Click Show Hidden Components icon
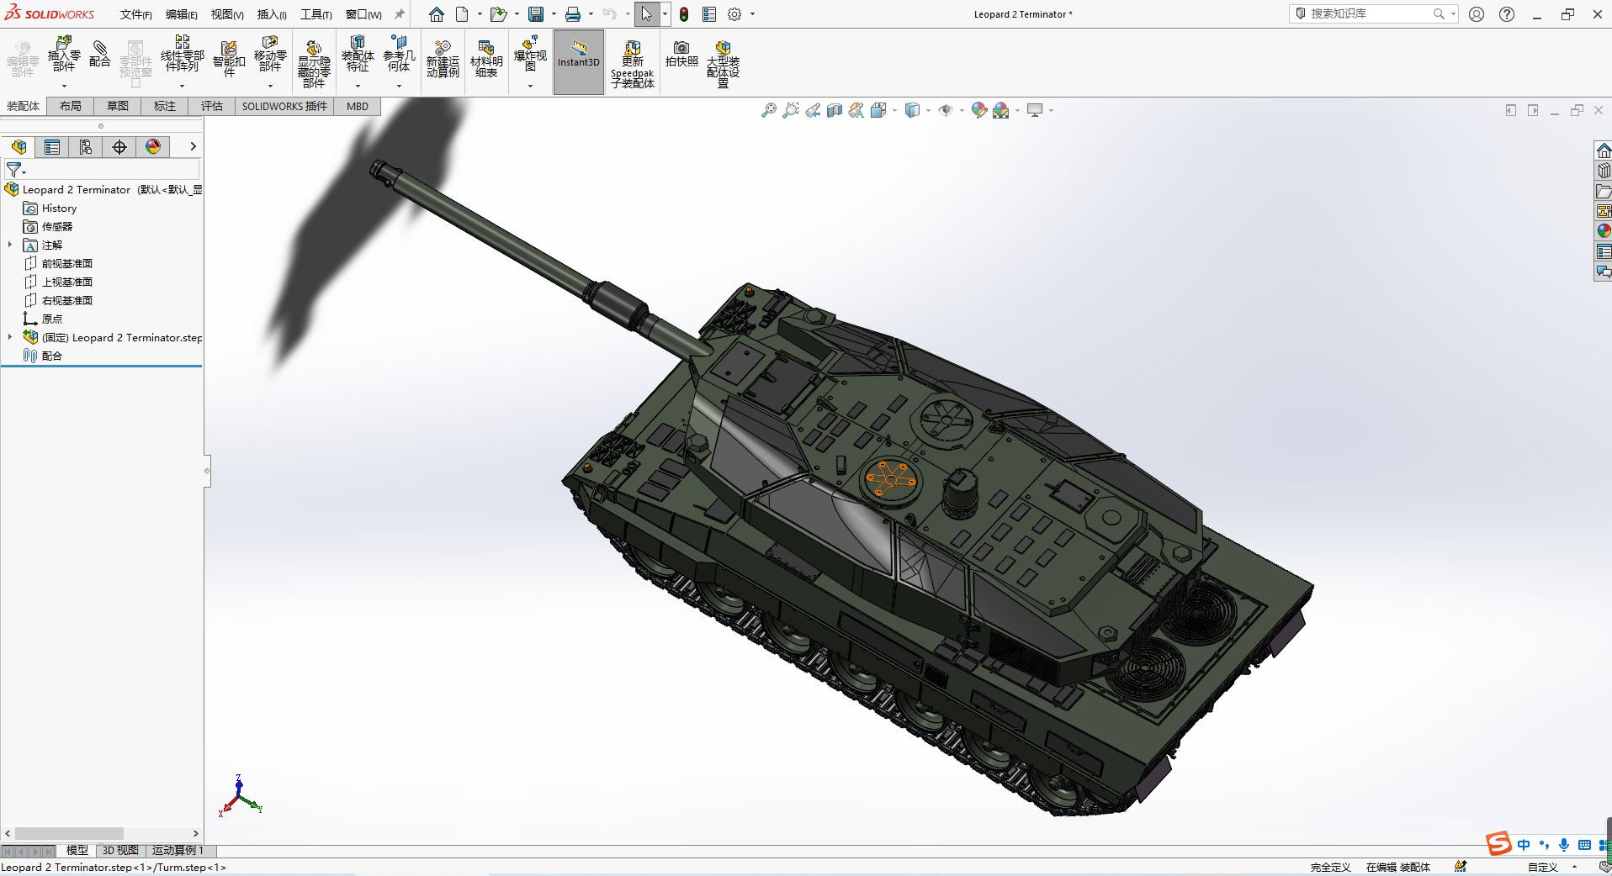Viewport: 1612px width, 876px height. point(314,64)
